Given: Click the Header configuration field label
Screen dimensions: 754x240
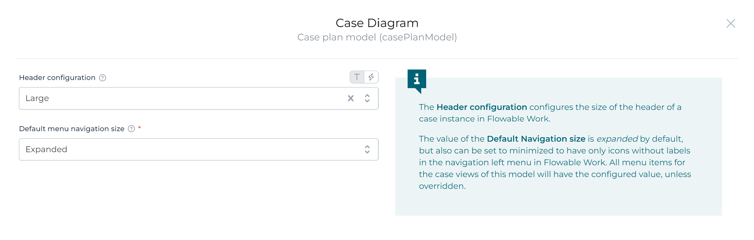Looking at the screenshot, I should 57,78.
